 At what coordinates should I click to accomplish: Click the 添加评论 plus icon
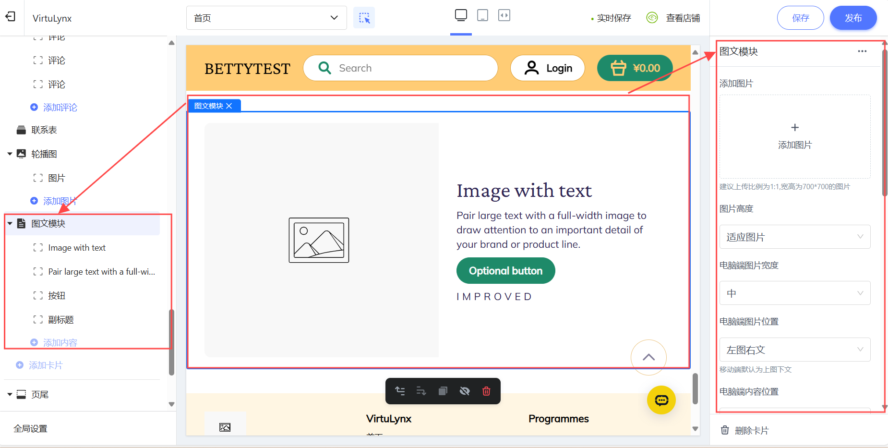pos(34,107)
